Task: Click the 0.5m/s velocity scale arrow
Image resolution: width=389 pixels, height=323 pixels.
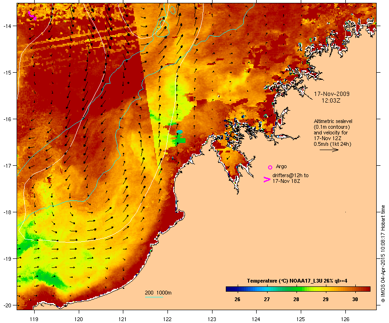Action: pos(329,150)
